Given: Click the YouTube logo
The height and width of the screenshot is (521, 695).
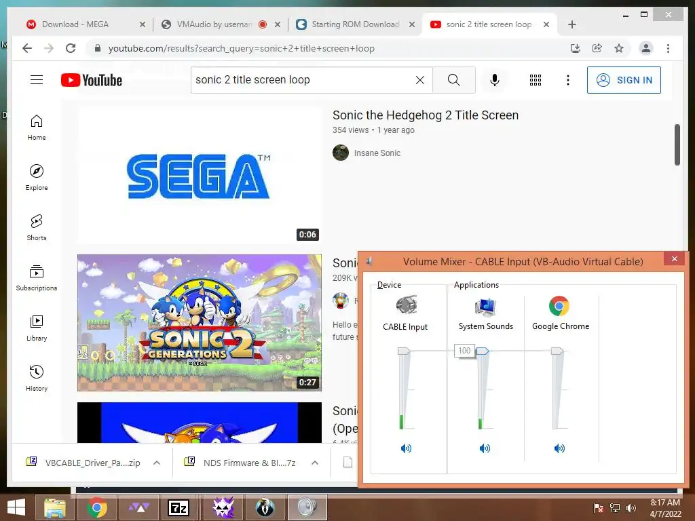Looking at the screenshot, I should coord(92,80).
